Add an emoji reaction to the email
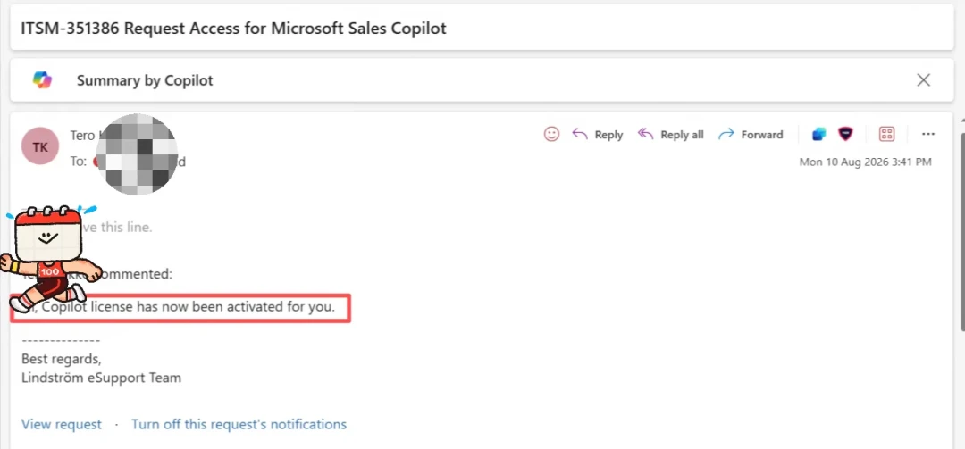Image resolution: width=965 pixels, height=449 pixels. click(551, 134)
